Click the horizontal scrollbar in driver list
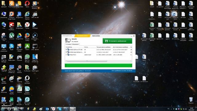The height and width of the screenshot is (111, 197). tap(87, 61)
